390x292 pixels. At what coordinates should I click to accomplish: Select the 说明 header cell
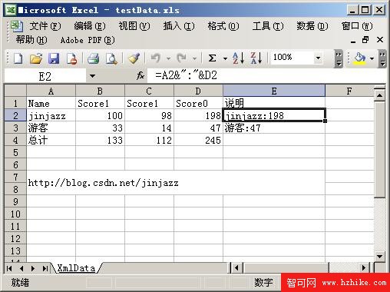[x=274, y=103]
